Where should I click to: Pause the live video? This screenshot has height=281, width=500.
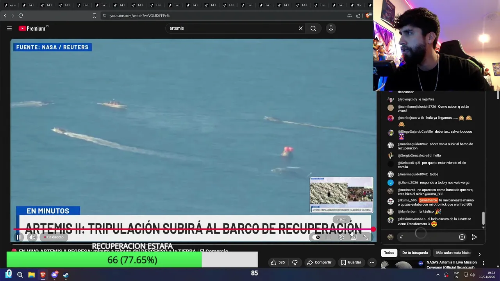tap(18, 237)
